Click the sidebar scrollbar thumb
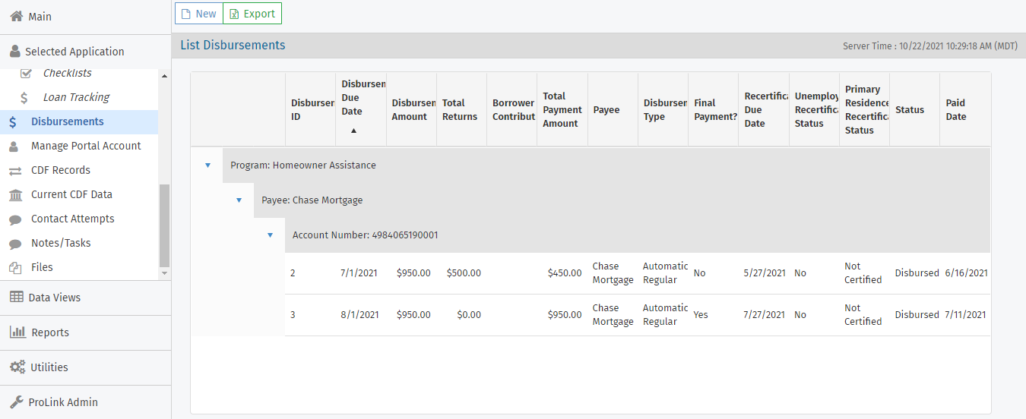 pyautogui.click(x=164, y=225)
